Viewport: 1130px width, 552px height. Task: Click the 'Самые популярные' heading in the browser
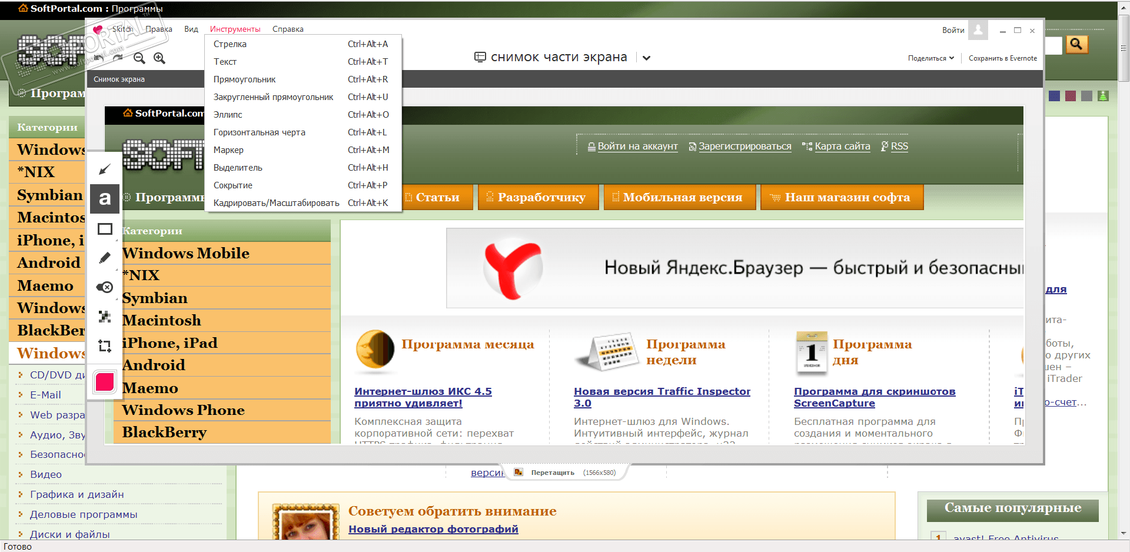point(1013,508)
